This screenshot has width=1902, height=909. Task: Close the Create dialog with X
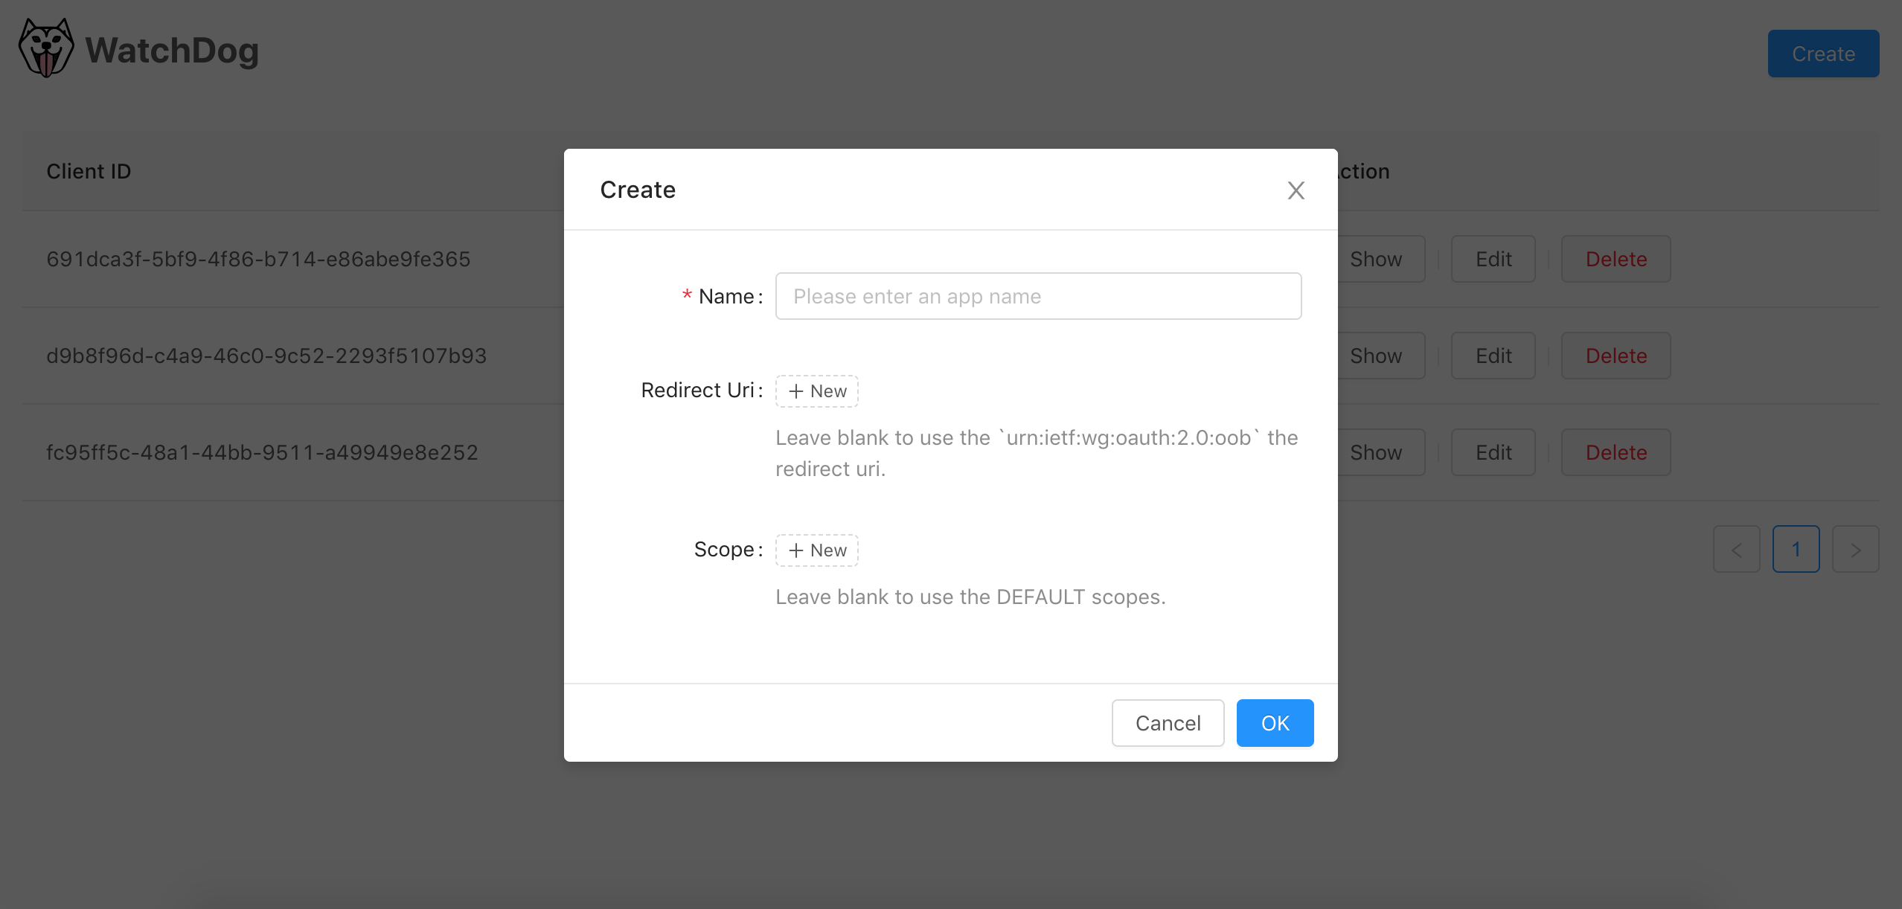[x=1296, y=190]
